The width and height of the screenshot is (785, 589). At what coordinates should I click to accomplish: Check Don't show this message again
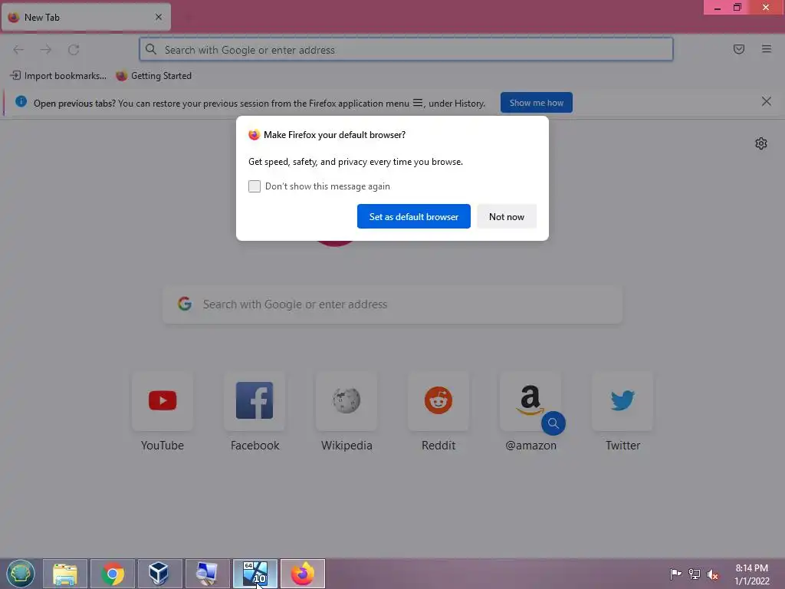255,186
